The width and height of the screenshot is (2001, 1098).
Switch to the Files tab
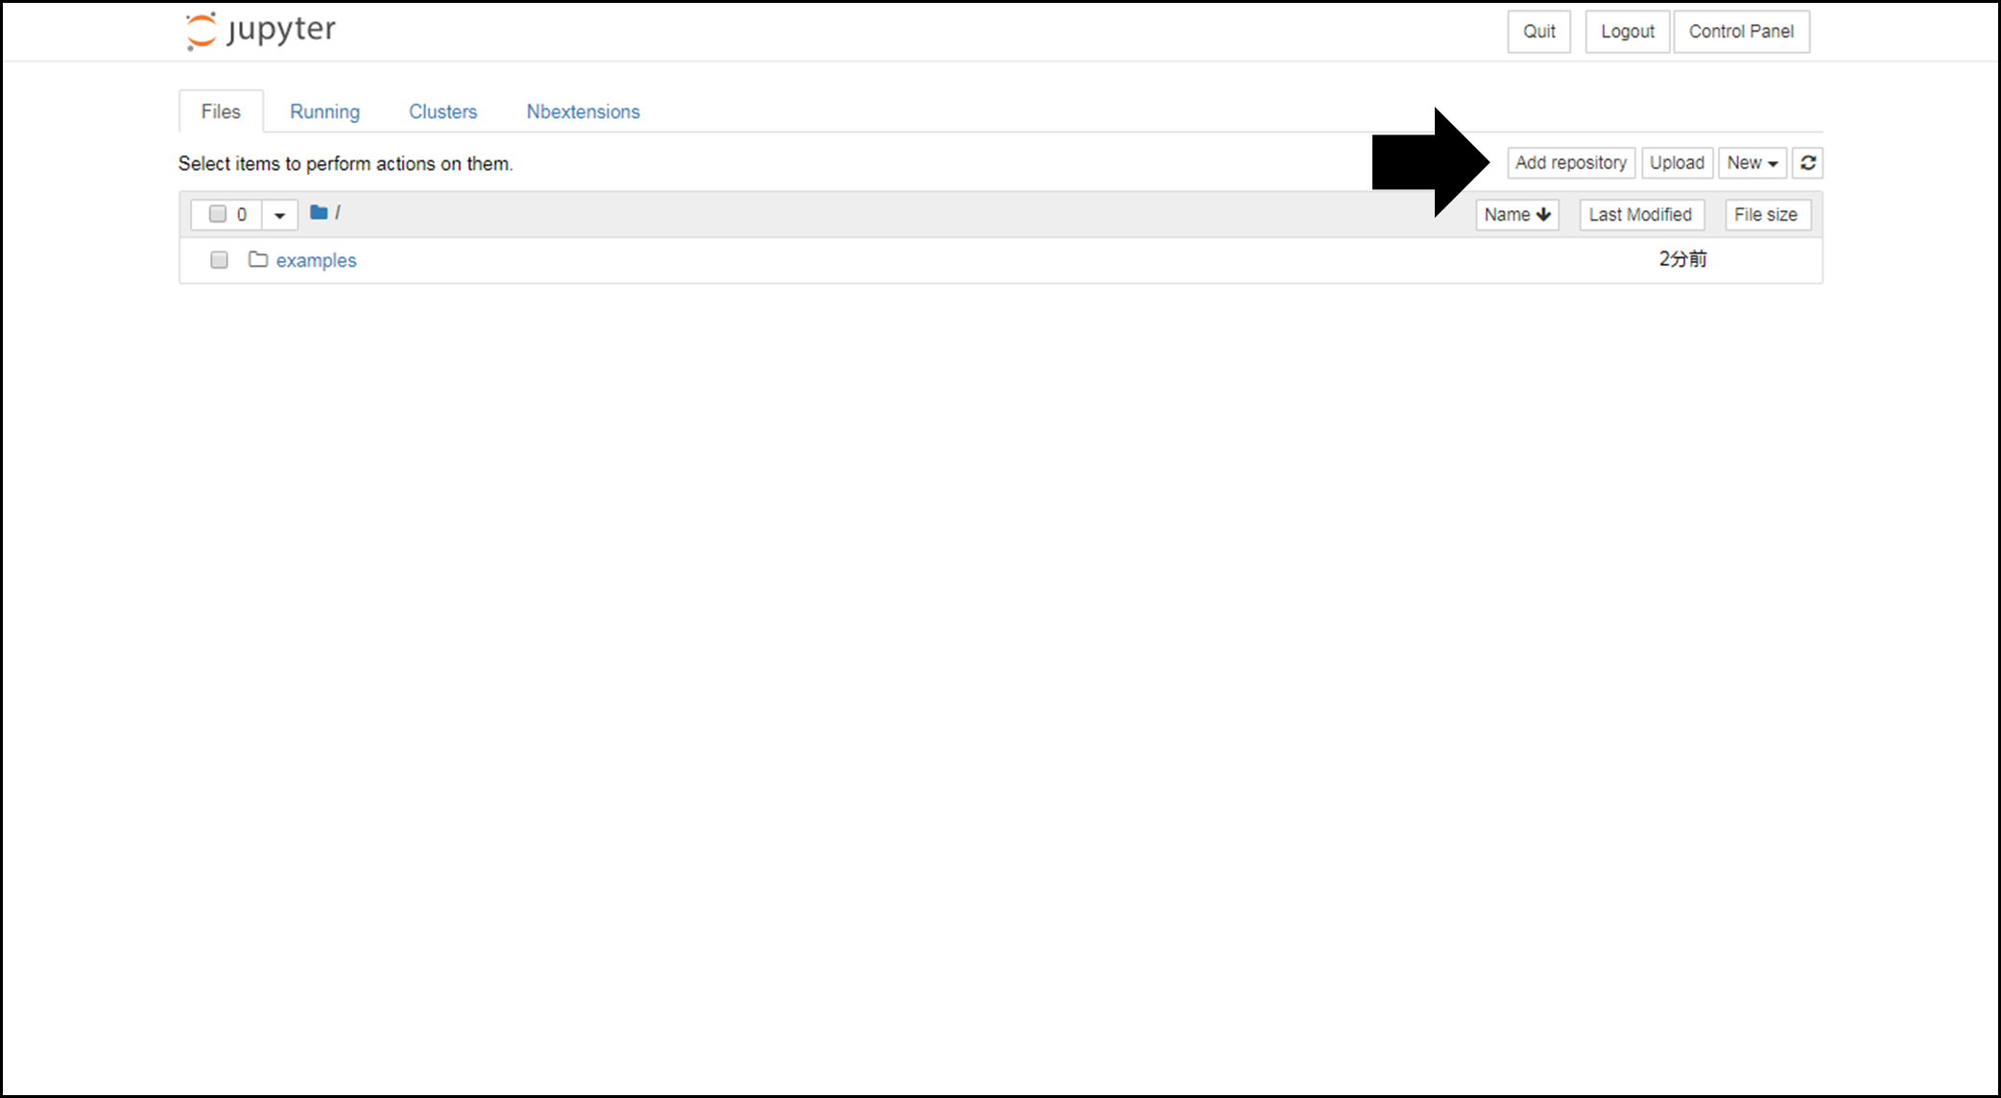221,111
